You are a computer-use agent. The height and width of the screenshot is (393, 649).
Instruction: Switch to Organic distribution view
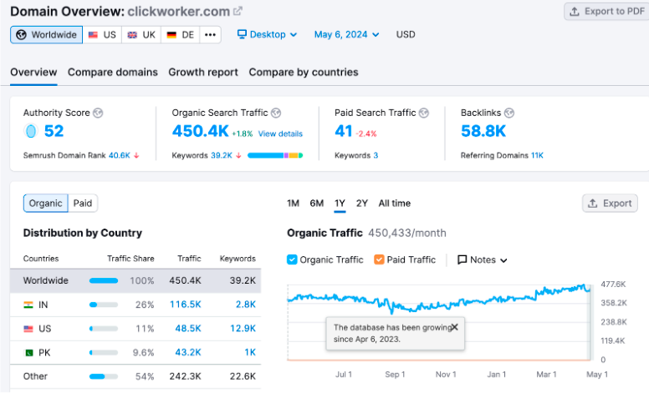[x=45, y=203]
